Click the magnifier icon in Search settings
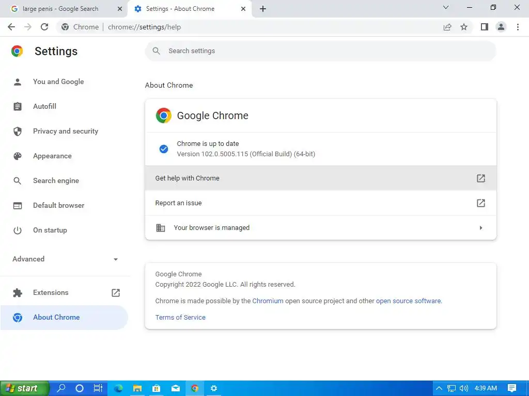The height and width of the screenshot is (396, 529). [x=156, y=51]
